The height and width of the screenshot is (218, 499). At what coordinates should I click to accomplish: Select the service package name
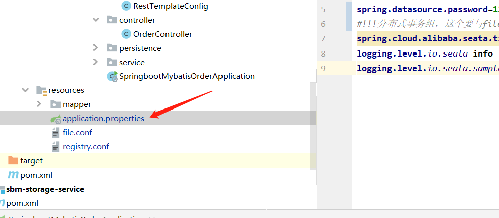point(132,63)
